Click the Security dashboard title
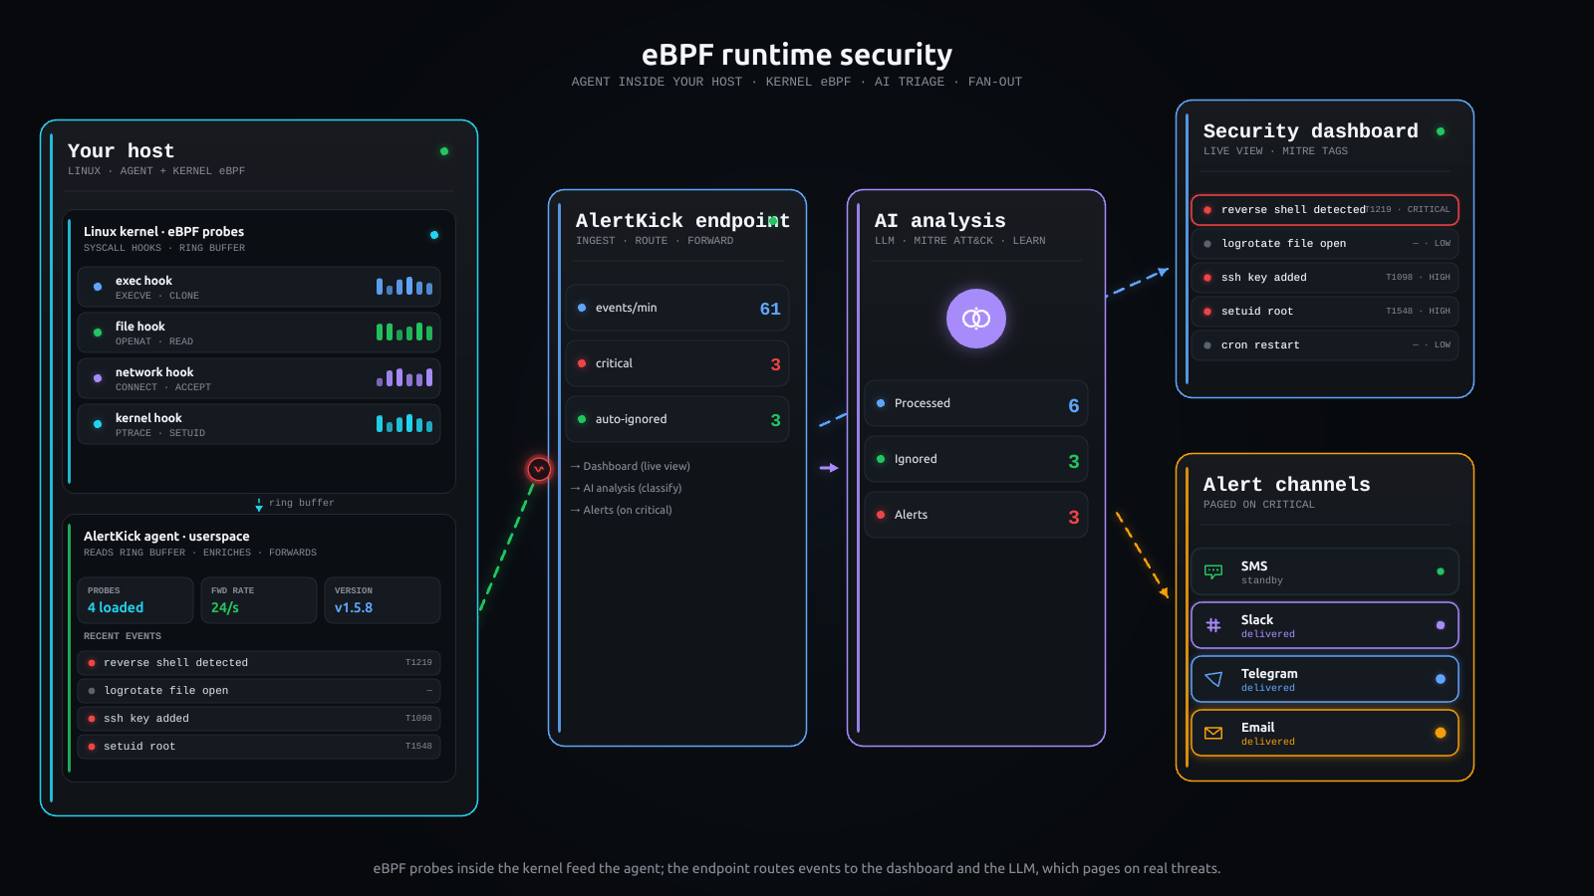This screenshot has width=1594, height=896. 1310,131
